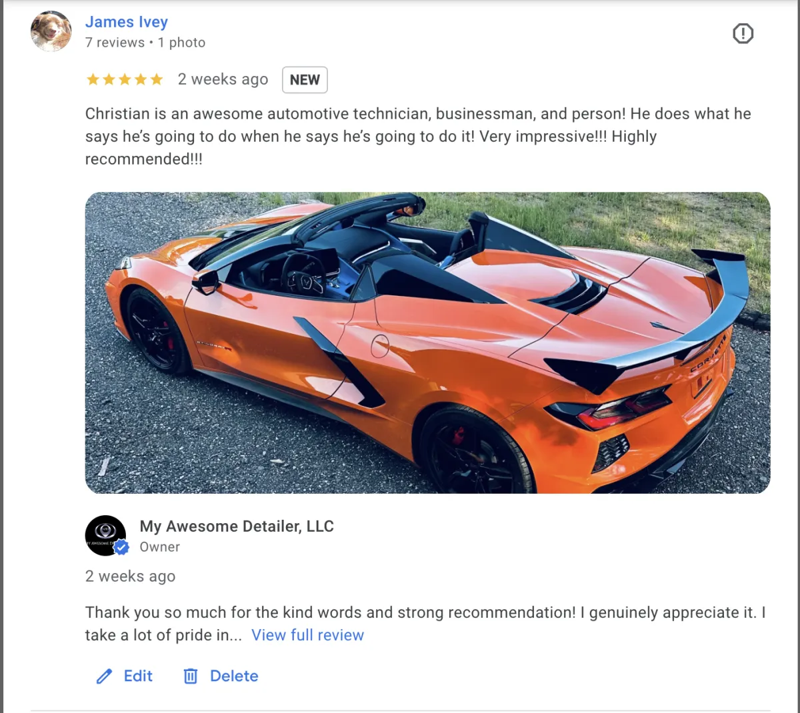Viewport: 800px width, 713px height.
Task: Click the owner reply's 2 weeks ago date
Action: [x=130, y=576]
